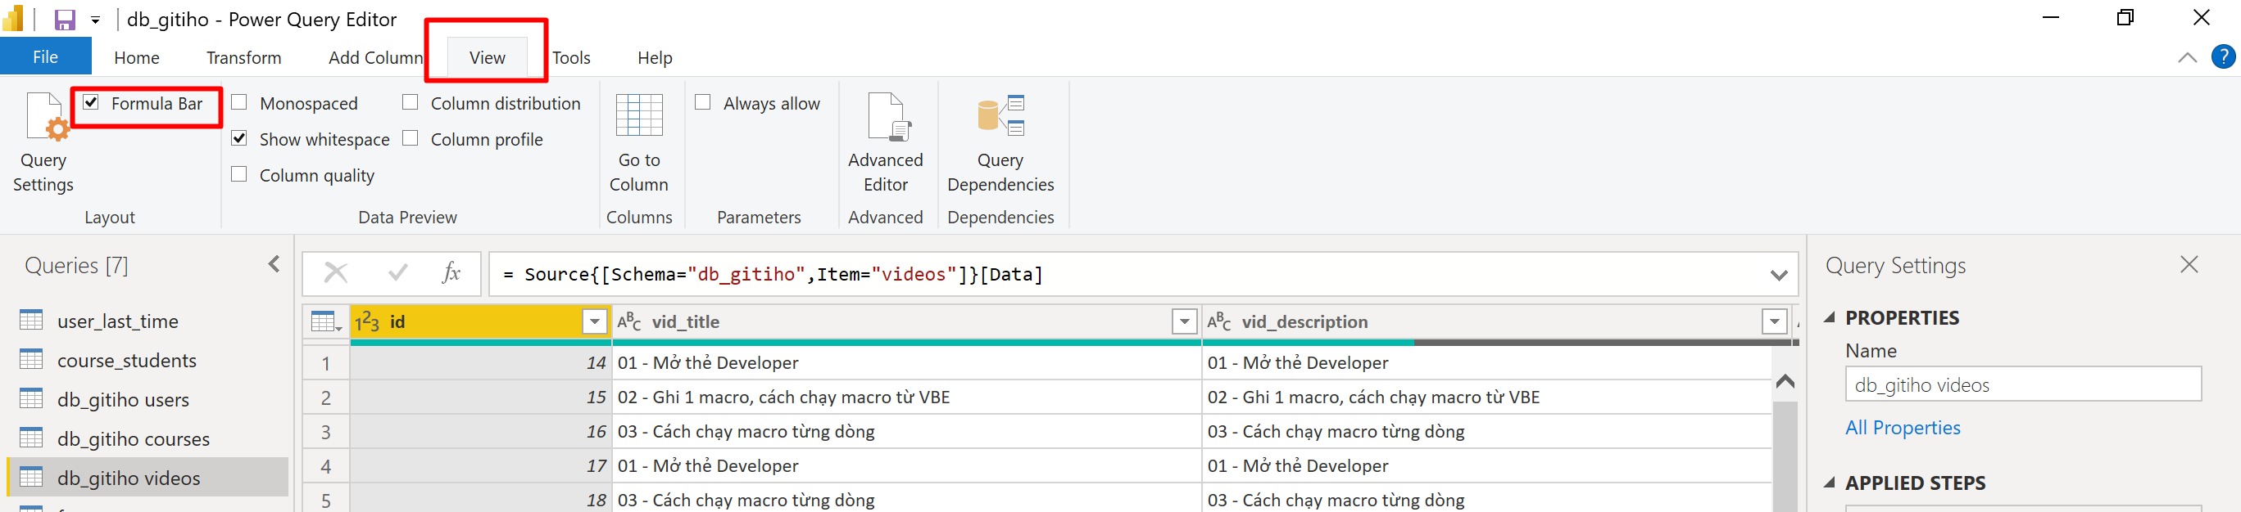Select the vid_title column header
Image resolution: width=2241 pixels, height=512 pixels.
click(906, 322)
